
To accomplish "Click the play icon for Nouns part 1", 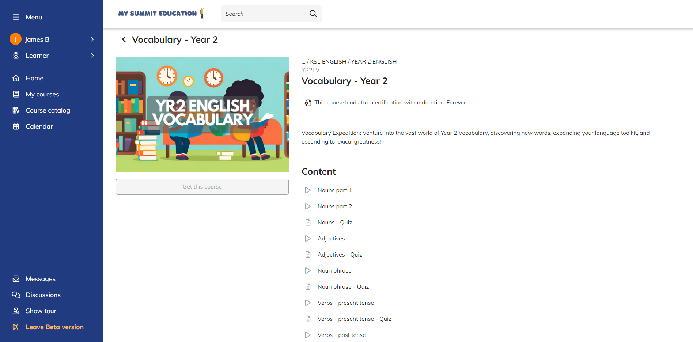I will (x=308, y=190).
